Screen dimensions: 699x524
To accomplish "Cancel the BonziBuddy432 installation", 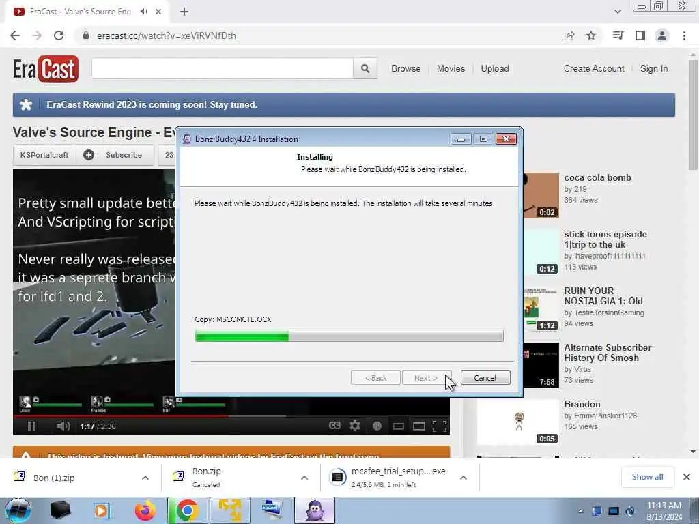I will (485, 378).
